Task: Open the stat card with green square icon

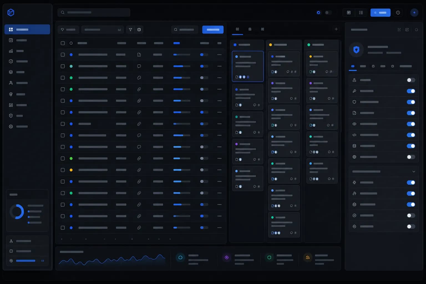Action: pos(280,259)
